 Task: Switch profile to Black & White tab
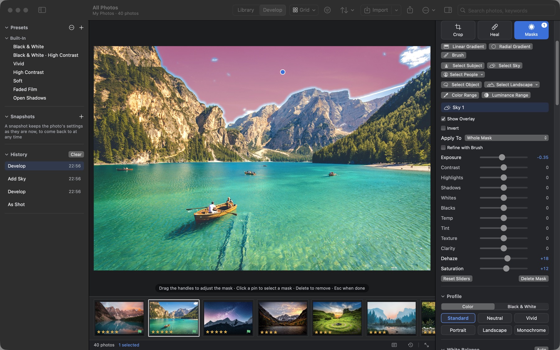pos(521,306)
